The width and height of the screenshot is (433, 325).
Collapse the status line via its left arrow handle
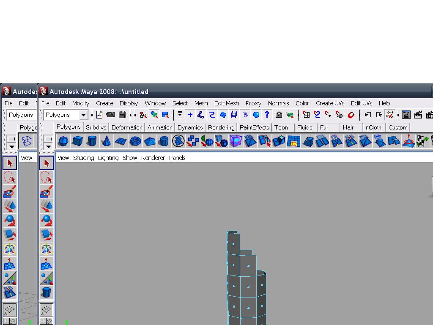click(x=41, y=110)
